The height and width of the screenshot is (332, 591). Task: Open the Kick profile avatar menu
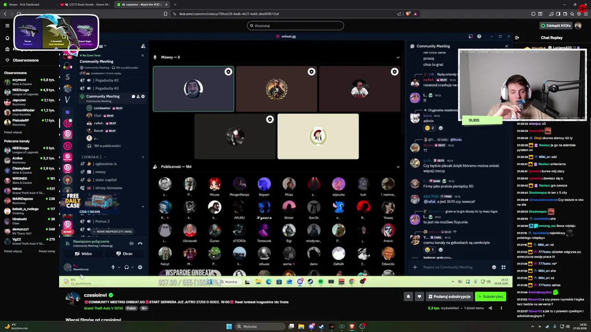coord(578,26)
